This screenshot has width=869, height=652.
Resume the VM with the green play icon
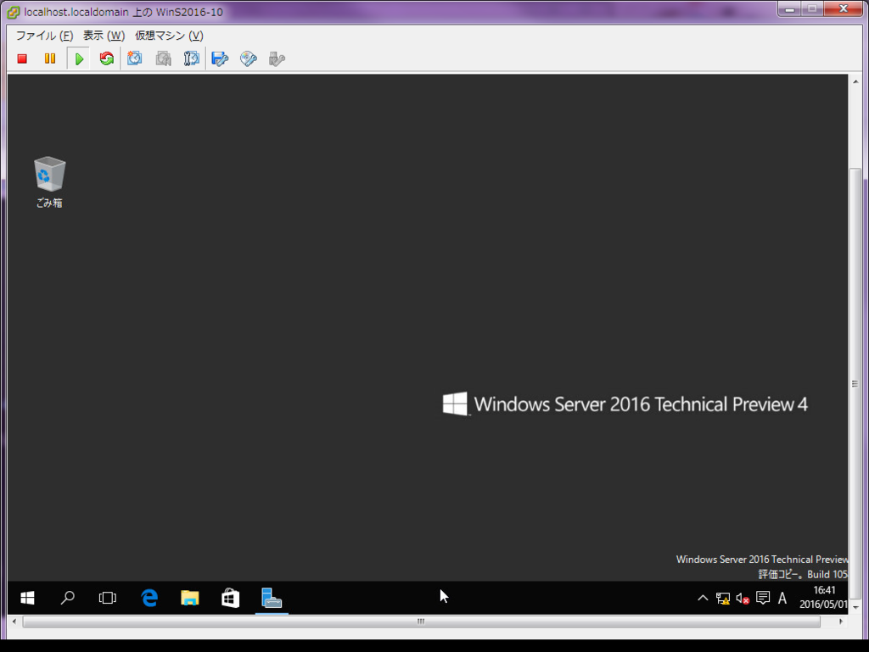pos(78,58)
